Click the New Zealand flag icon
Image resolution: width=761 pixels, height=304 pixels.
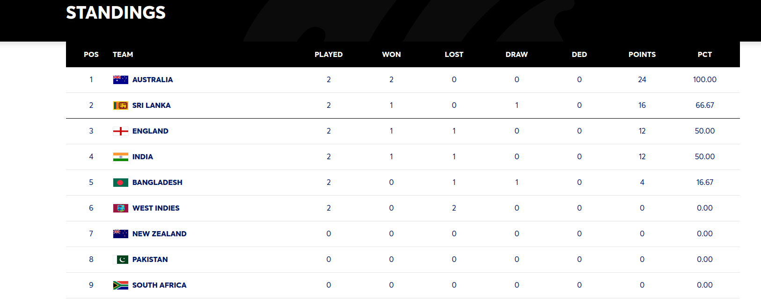120,234
